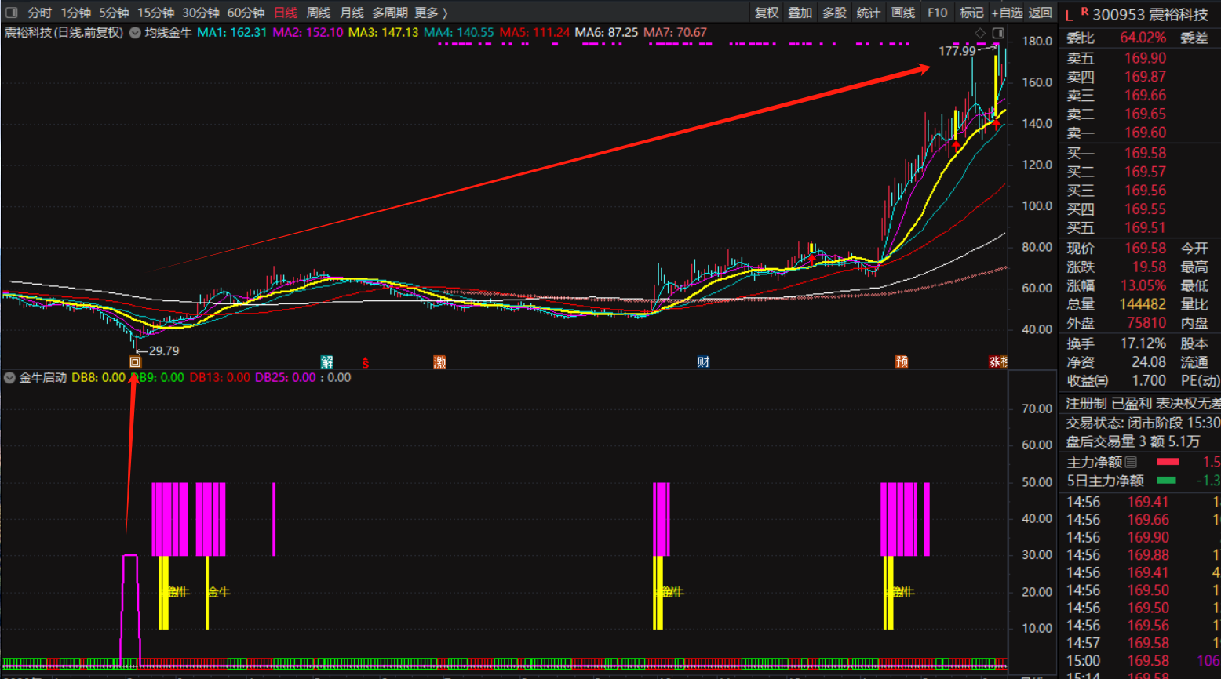Viewport: 1221px width, 679px height.
Task: Click the 复权 button
Action: [767, 13]
